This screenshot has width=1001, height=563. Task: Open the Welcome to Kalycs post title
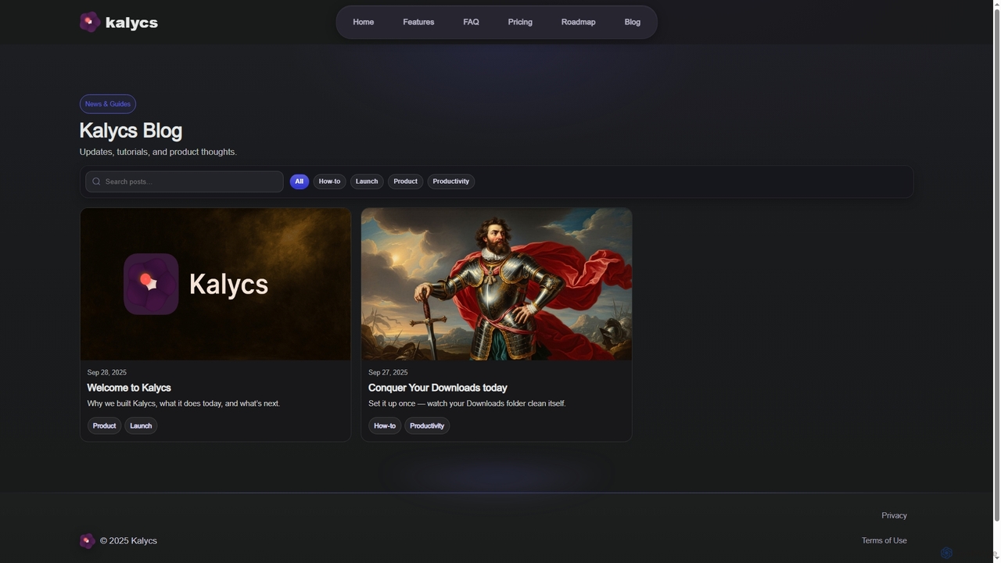click(129, 388)
